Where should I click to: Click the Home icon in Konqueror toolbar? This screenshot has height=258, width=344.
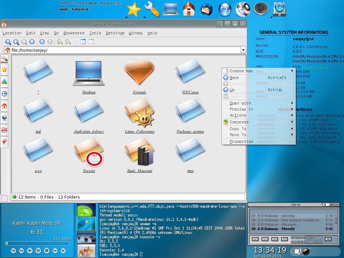click(x=32, y=41)
